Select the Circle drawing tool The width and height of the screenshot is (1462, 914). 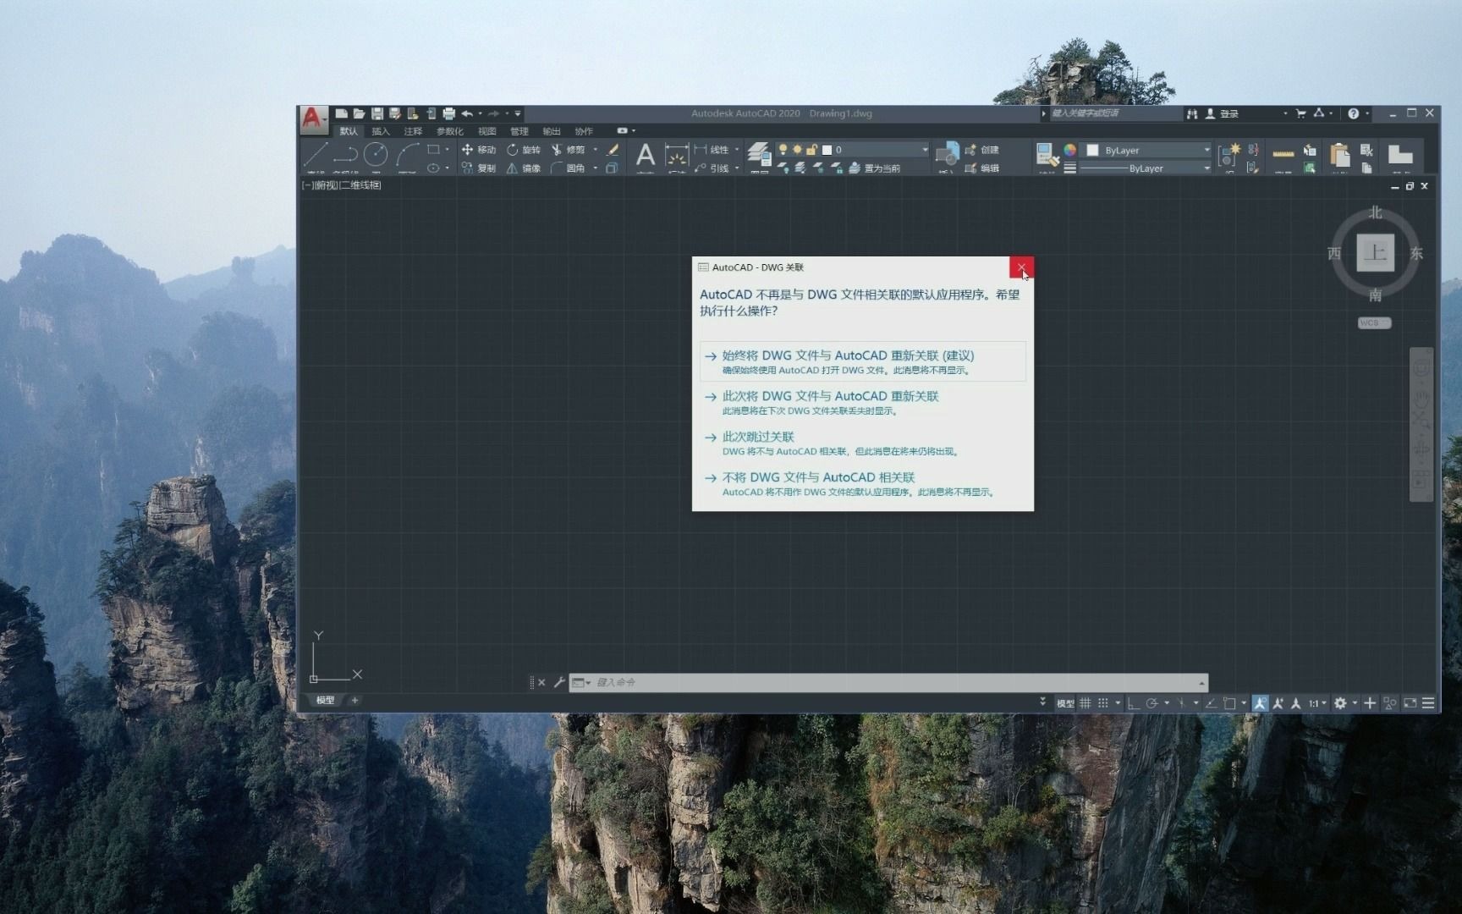(x=375, y=151)
